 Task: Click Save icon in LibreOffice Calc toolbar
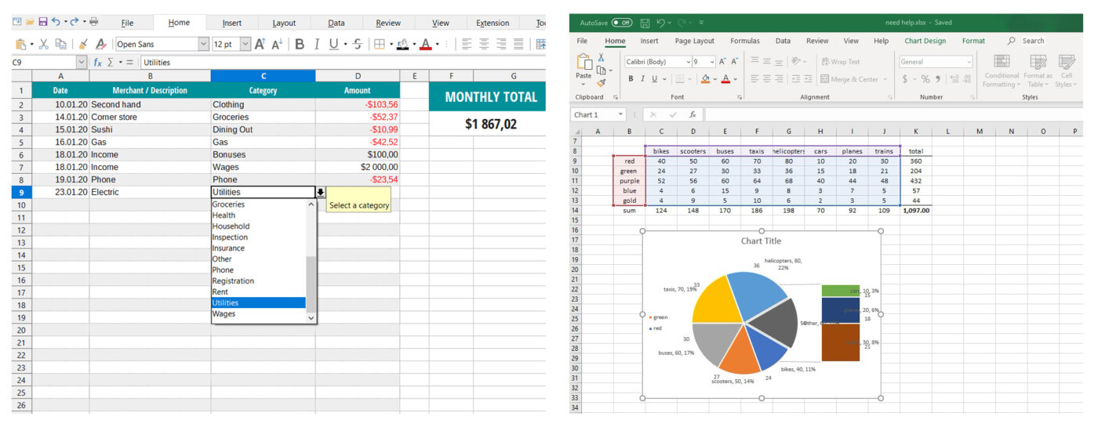43,22
